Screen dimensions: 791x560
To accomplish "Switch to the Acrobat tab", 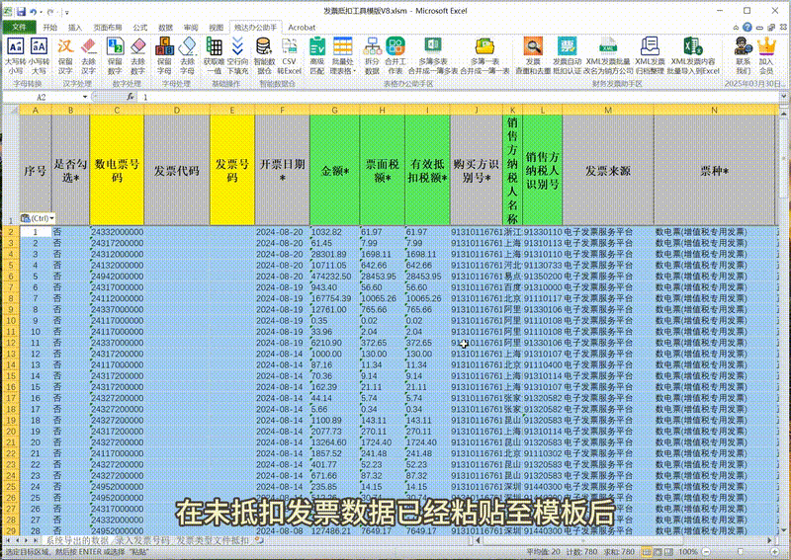I will pyautogui.click(x=302, y=28).
